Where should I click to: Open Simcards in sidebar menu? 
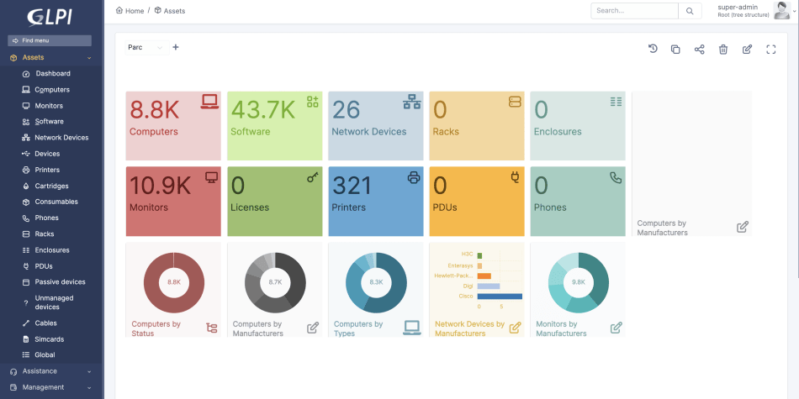click(50, 339)
